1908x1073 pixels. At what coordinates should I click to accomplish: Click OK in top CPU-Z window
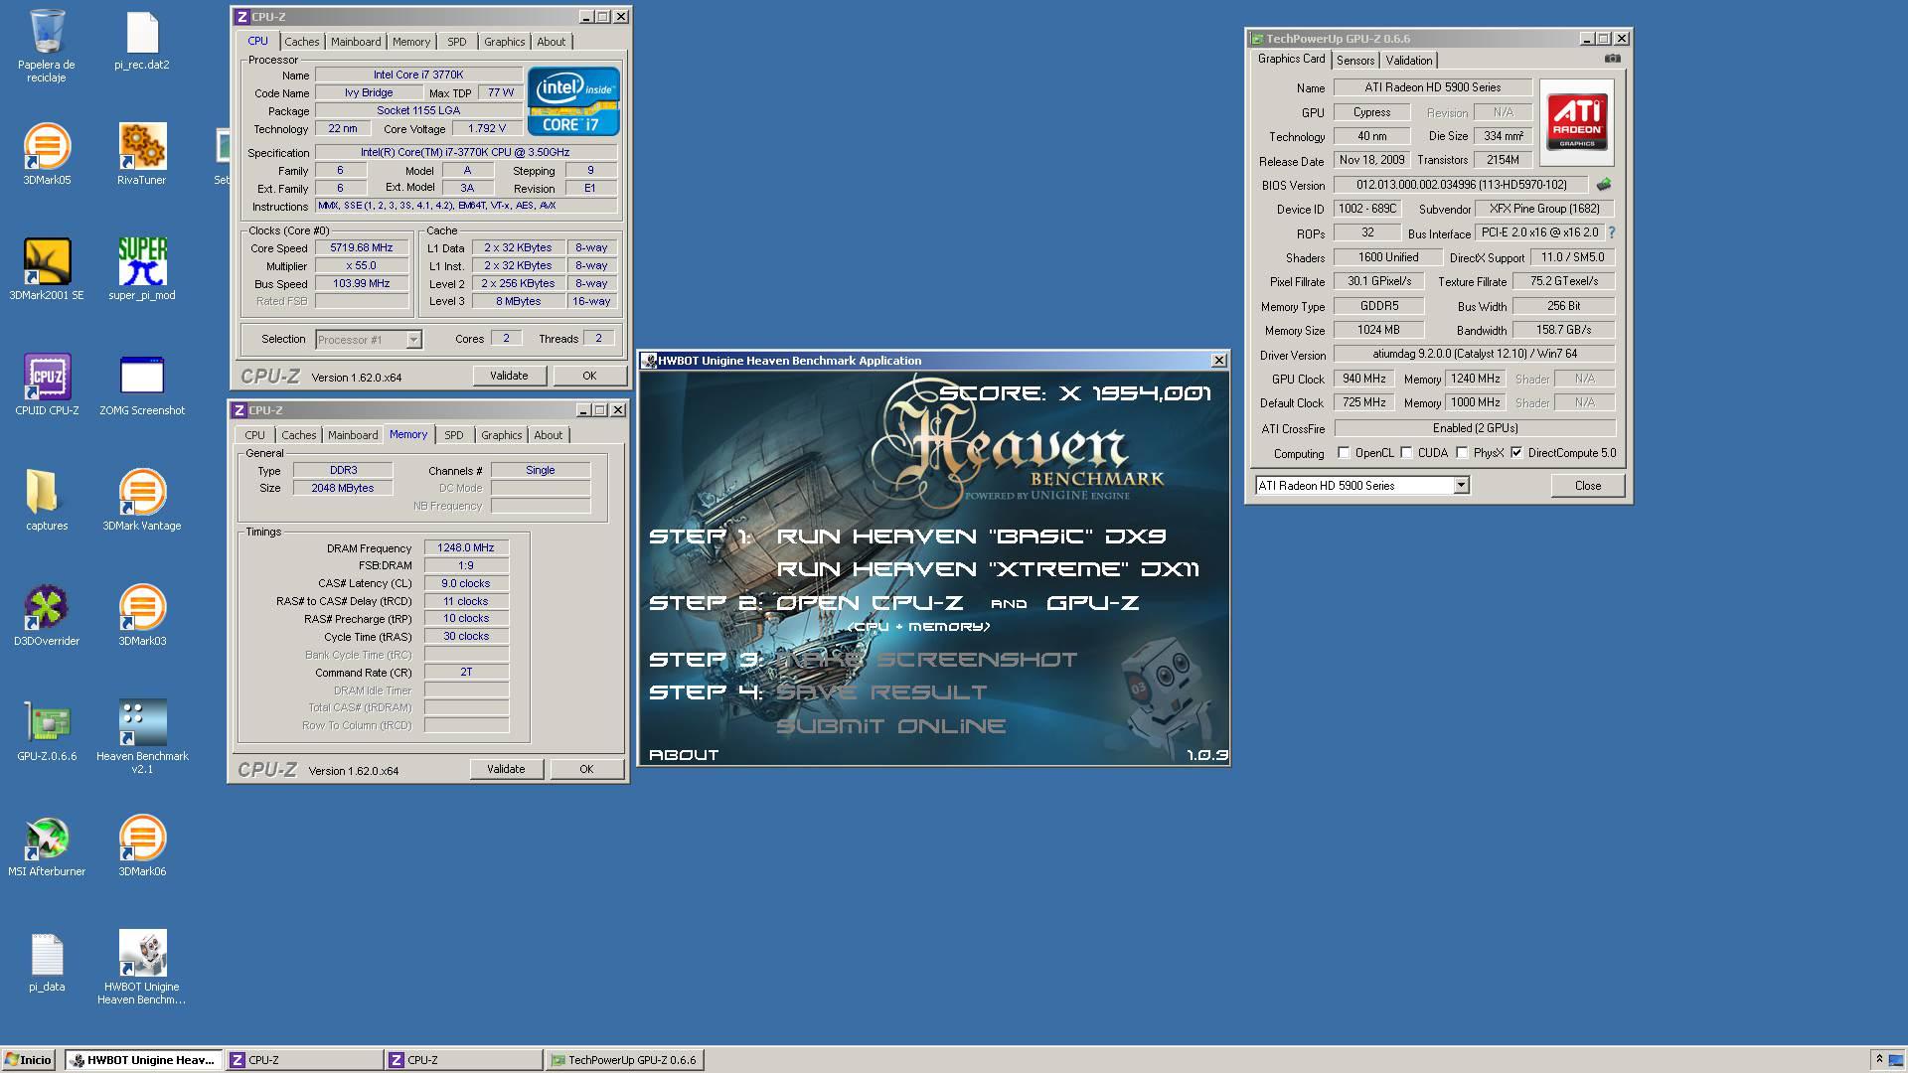coord(589,376)
